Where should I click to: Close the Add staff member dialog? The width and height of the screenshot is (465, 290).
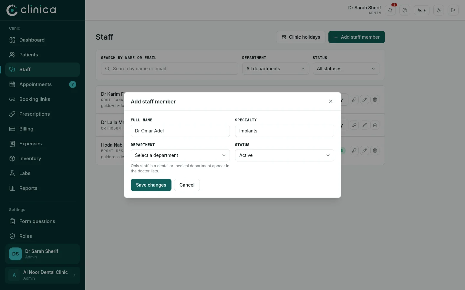(x=331, y=101)
